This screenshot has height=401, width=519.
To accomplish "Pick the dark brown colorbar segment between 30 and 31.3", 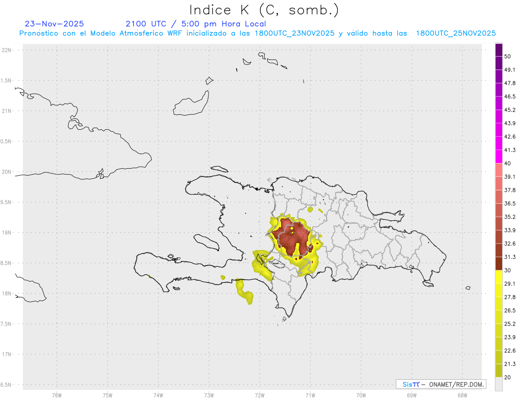I will tap(499, 263).
